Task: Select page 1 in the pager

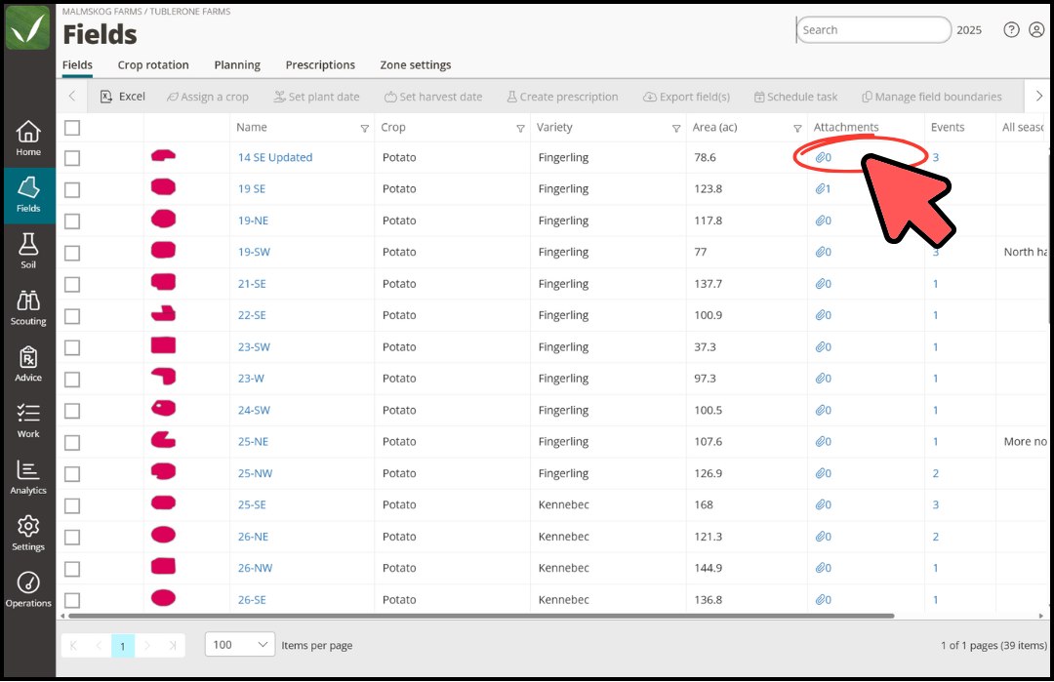Action: (x=122, y=646)
